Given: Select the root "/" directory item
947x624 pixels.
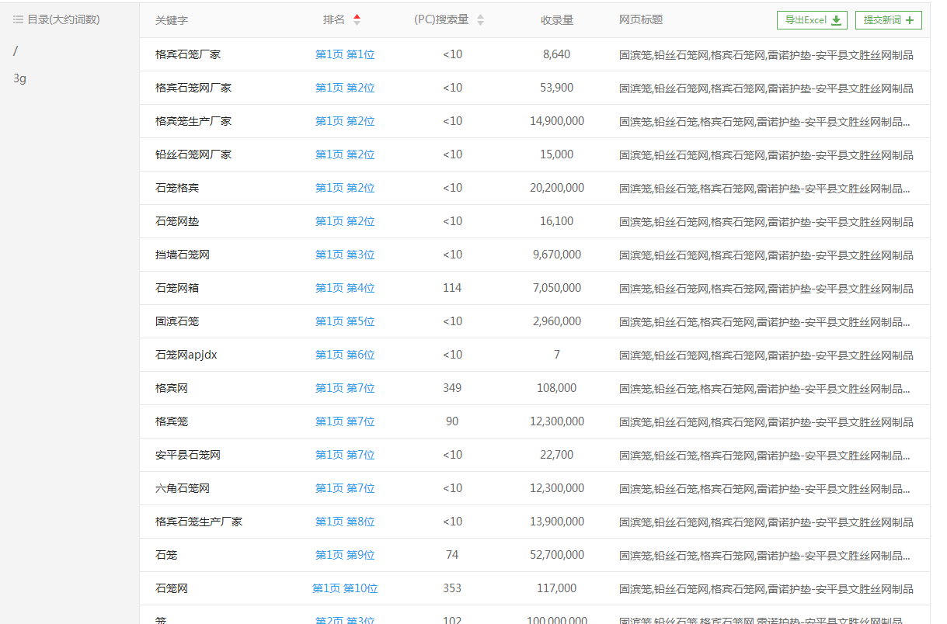Looking at the screenshot, I should click(16, 51).
